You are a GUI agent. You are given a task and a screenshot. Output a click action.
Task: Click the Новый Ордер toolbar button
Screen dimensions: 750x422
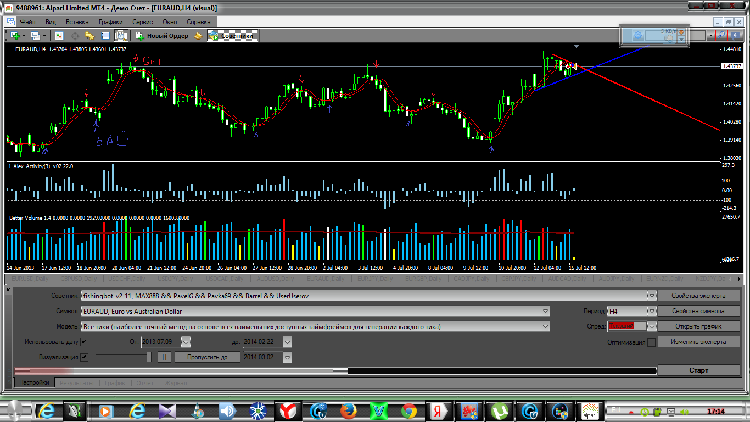162,36
